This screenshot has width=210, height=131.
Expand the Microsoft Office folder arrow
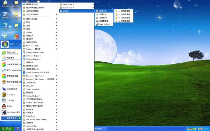[x=57, y=46]
